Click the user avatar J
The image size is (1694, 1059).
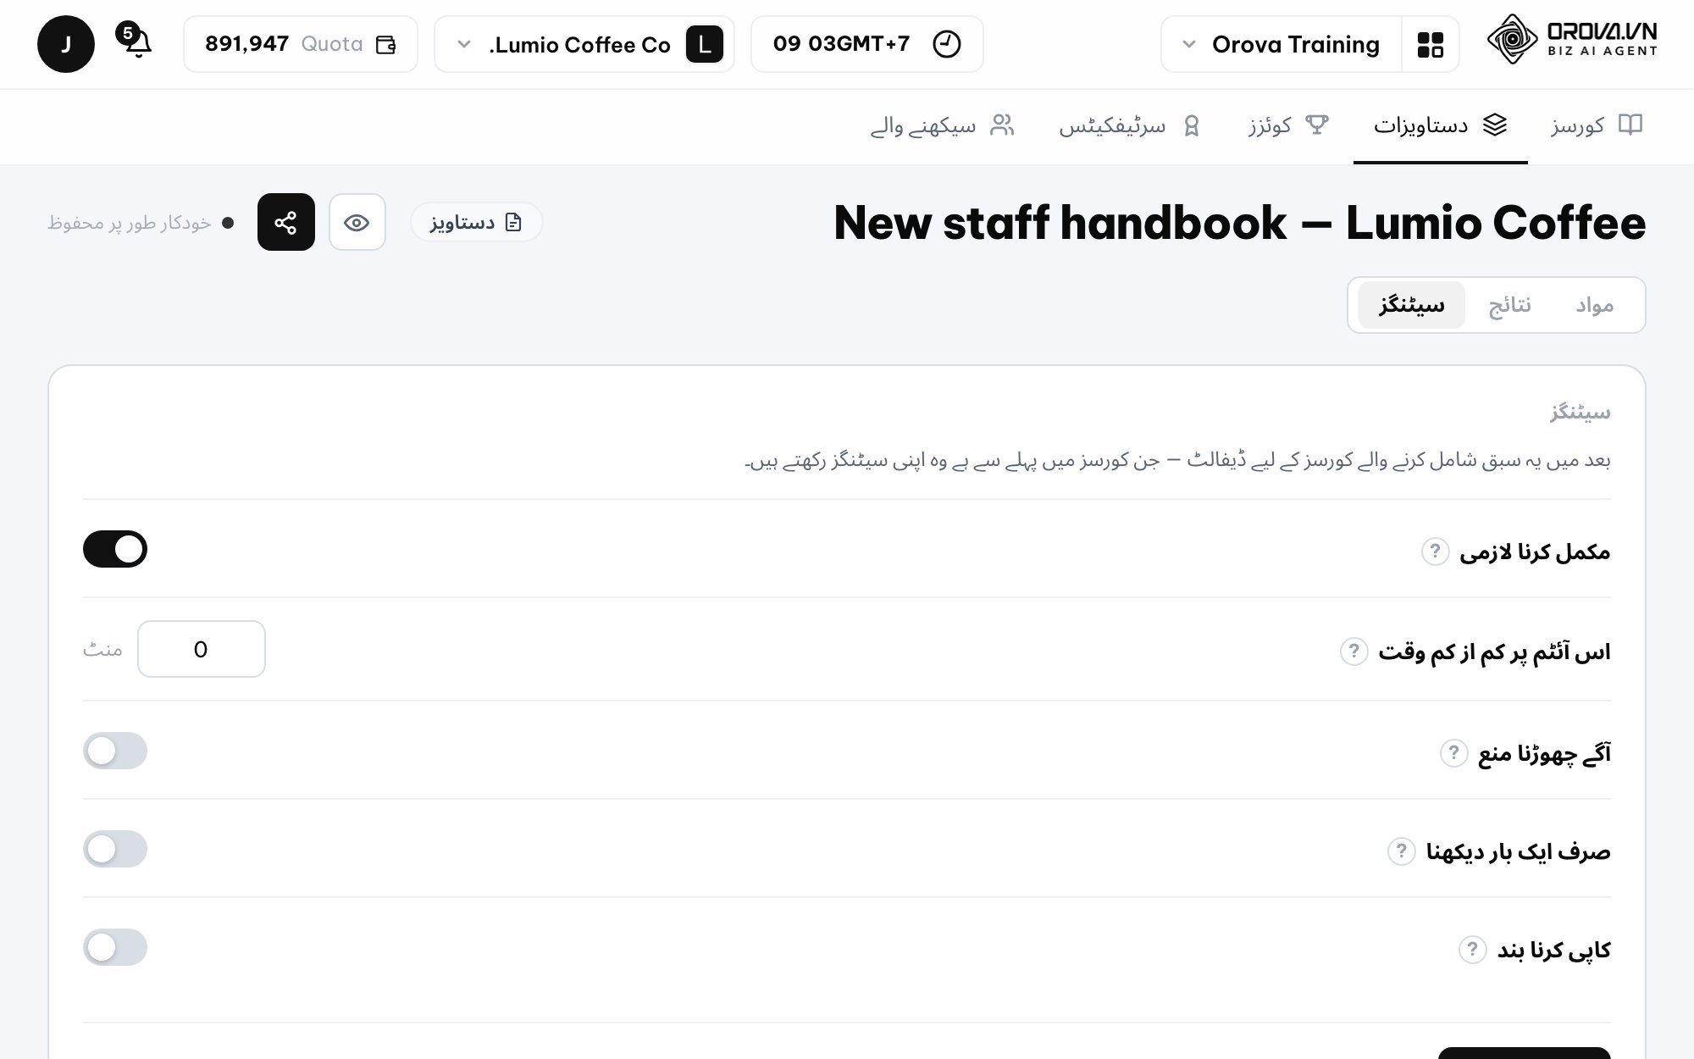(x=66, y=44)
